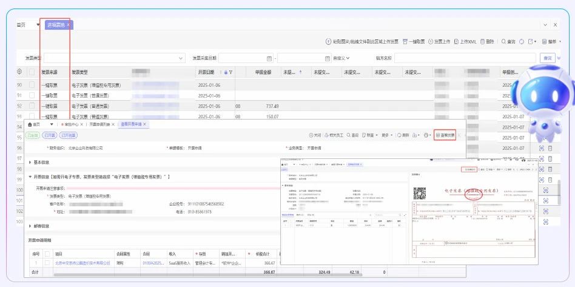Image resolution: width=575 pixels, height=287 pixels.
Task: Click the table settings gear icon
Action: (x=19, y=72)
